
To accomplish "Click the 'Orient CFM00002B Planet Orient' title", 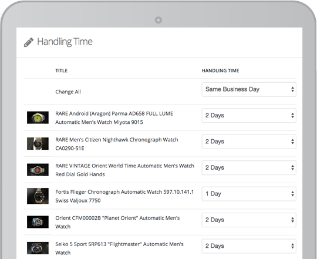I will click(117, 222).
